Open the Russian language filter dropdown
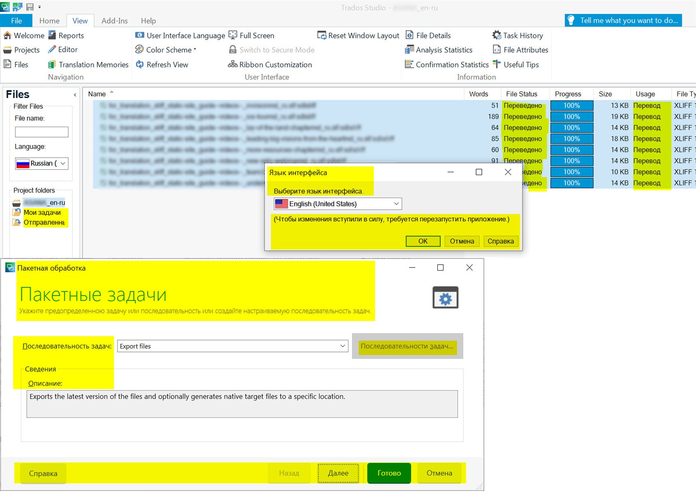This screenshot has height=494, width=696. (42, 163)
